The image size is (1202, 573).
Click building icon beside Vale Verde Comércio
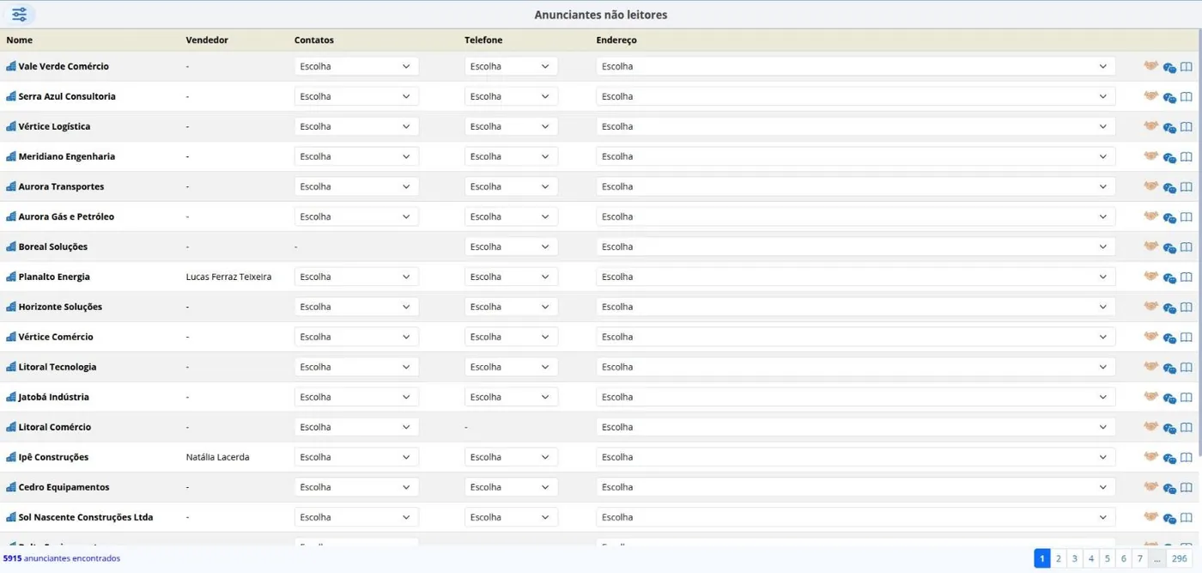[11, 66]
